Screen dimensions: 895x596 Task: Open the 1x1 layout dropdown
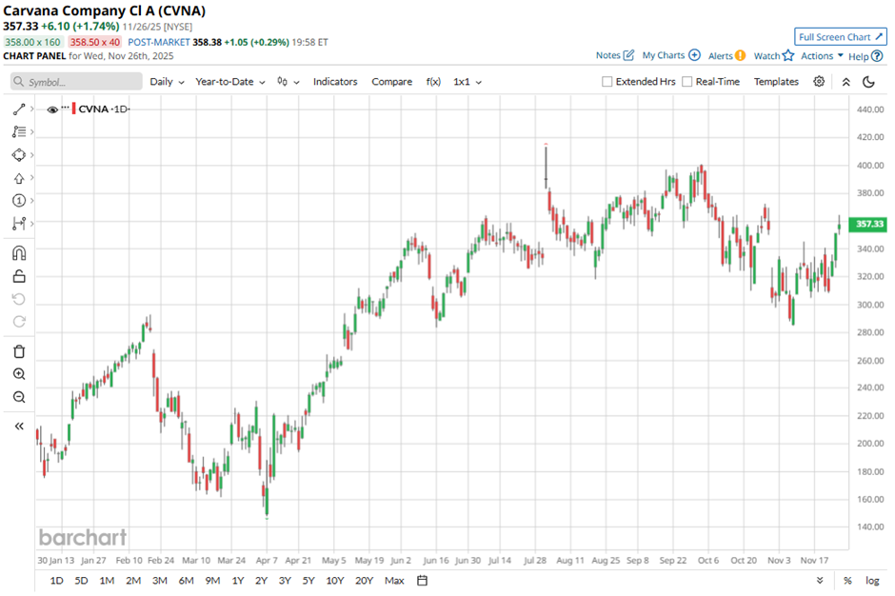(x=467, y=82)
